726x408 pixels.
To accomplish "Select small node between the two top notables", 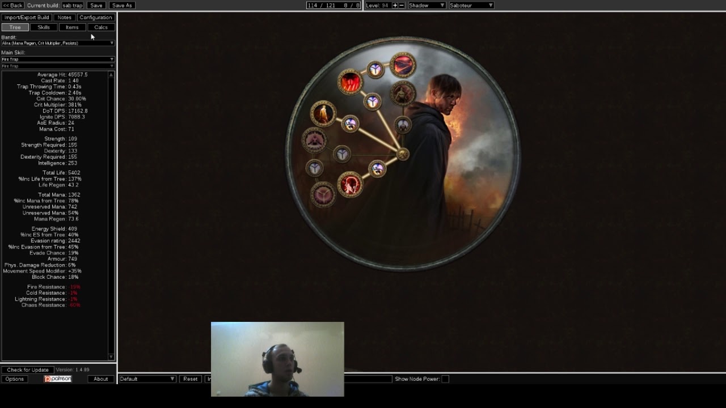I will (375, 70).
